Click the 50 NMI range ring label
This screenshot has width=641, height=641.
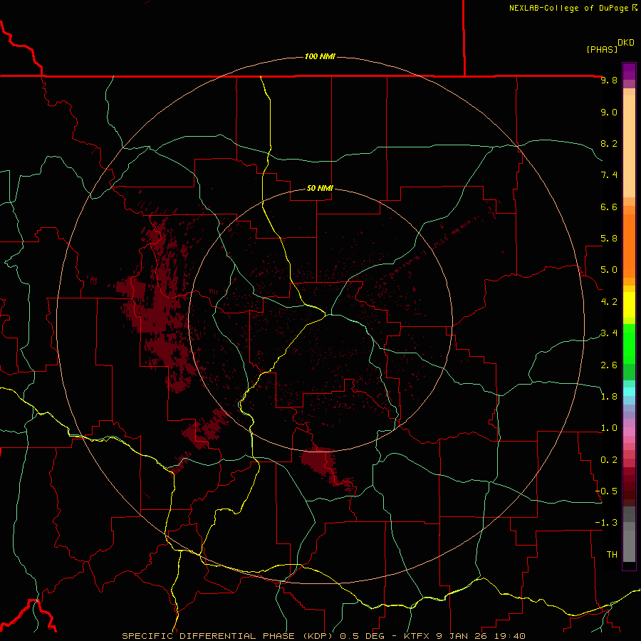tap(320, 188)
